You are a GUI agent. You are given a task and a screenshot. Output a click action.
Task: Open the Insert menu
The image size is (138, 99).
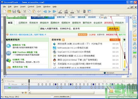[23, 7]
